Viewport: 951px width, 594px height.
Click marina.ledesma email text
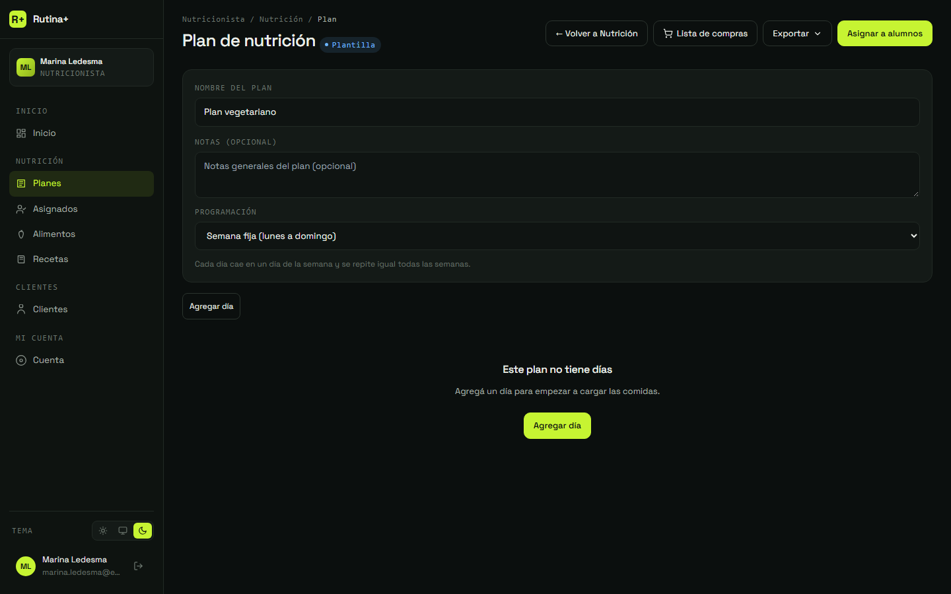tap(81, 572)
